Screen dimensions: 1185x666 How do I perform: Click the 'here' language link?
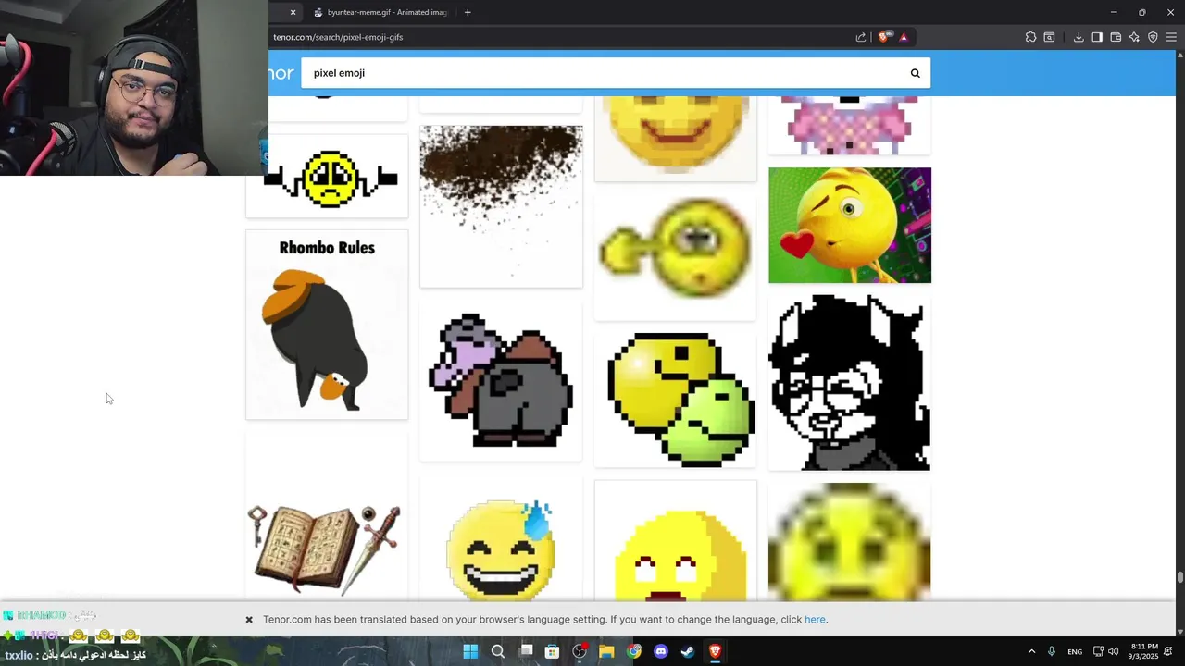[815, 620]
